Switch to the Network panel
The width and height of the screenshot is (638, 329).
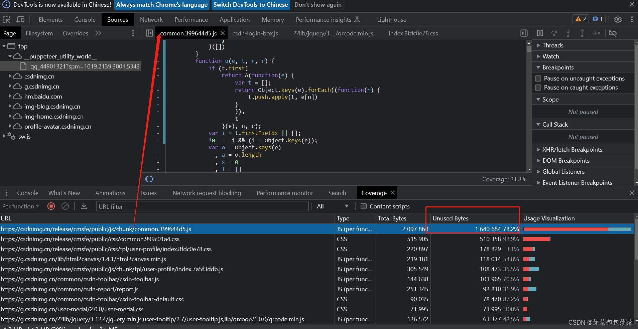[151, 19]
